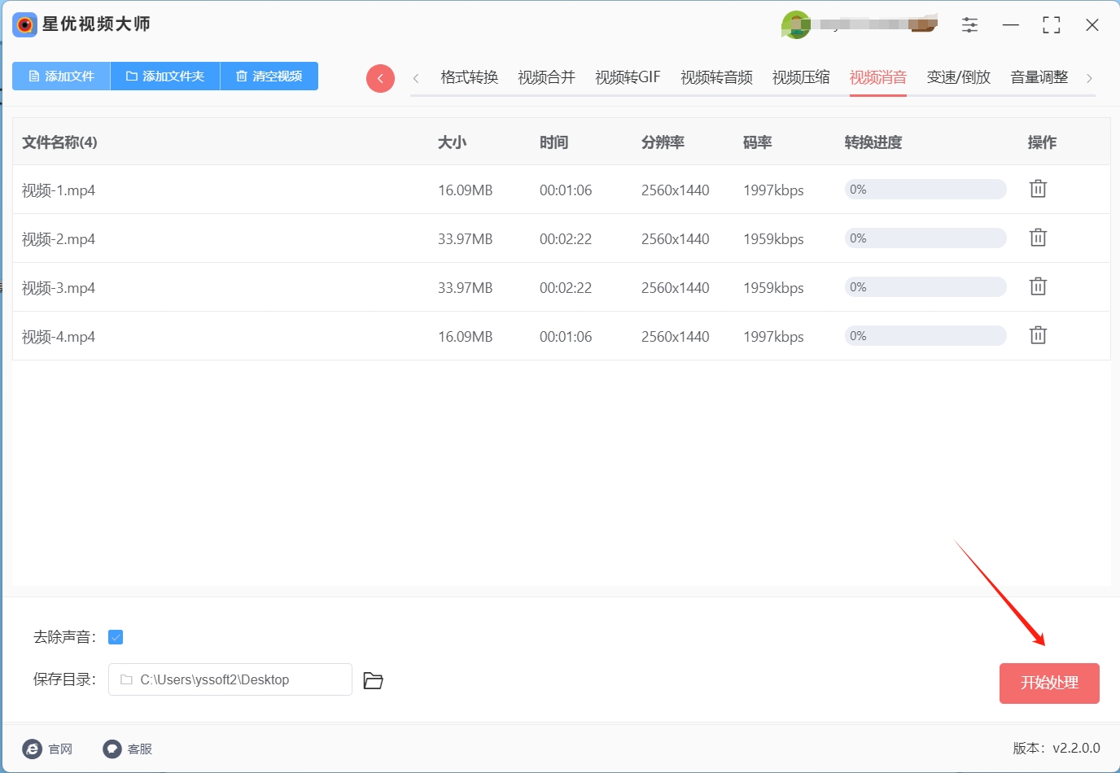This screenshot has height=773, width=1120.
Task: Open the 客服 customer service chat icon
Action: 112,749
